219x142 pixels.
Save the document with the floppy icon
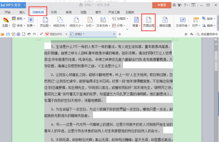click(8, 34)
